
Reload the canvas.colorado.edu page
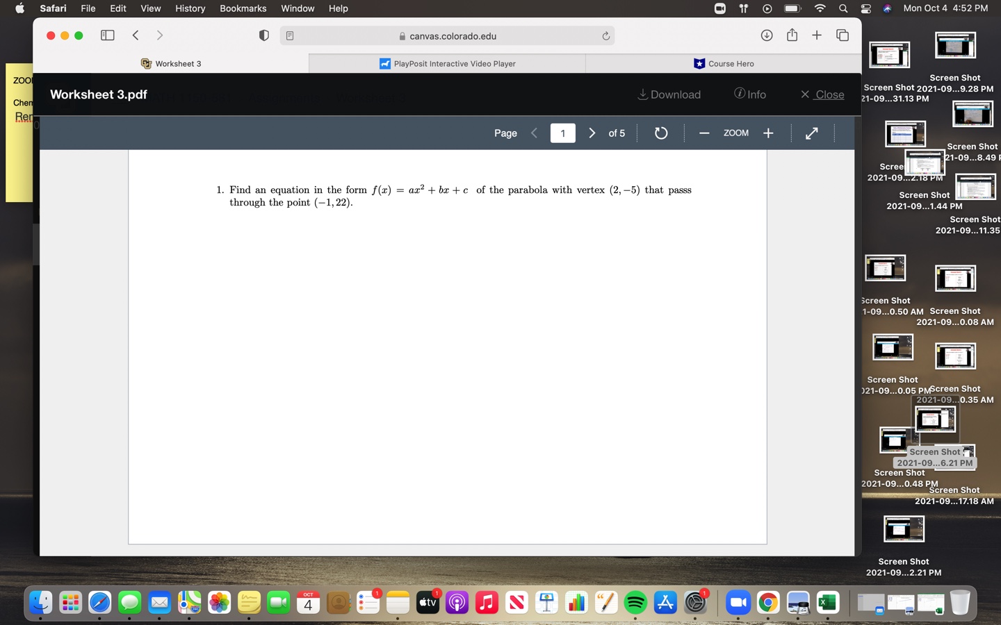tap(605, 35)
